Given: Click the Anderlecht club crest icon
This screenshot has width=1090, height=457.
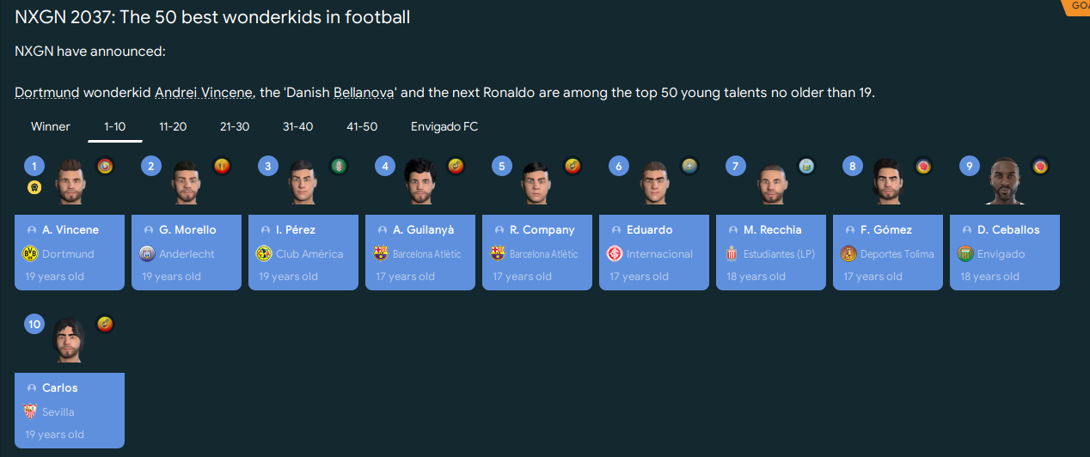Looking at the screenshot, I should point(146,253).
